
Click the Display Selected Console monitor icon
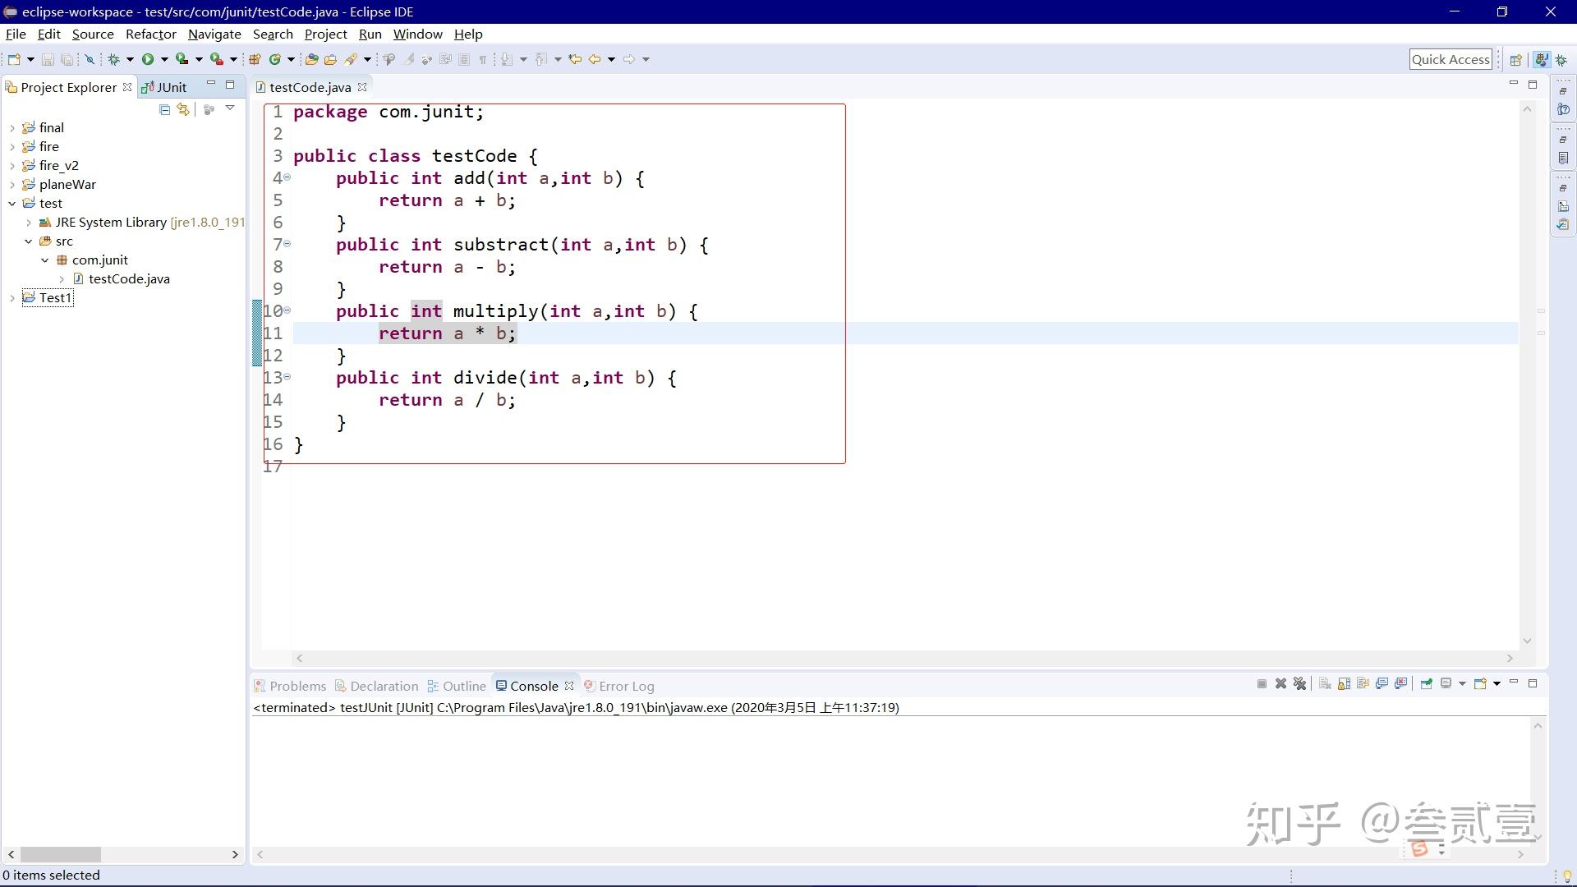1446,683
